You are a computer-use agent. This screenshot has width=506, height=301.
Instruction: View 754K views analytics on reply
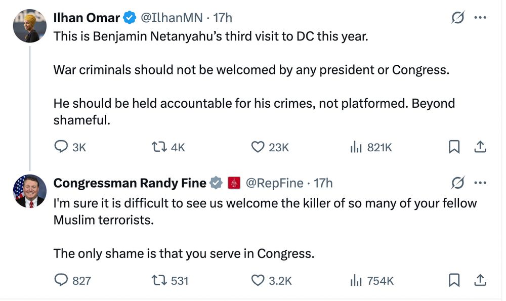[x=372, y=280]
